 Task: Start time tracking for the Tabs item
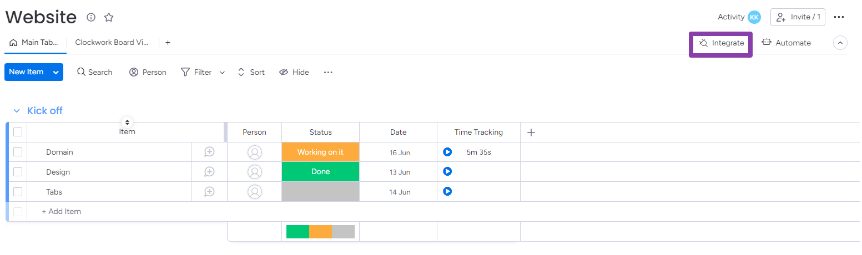447,192
